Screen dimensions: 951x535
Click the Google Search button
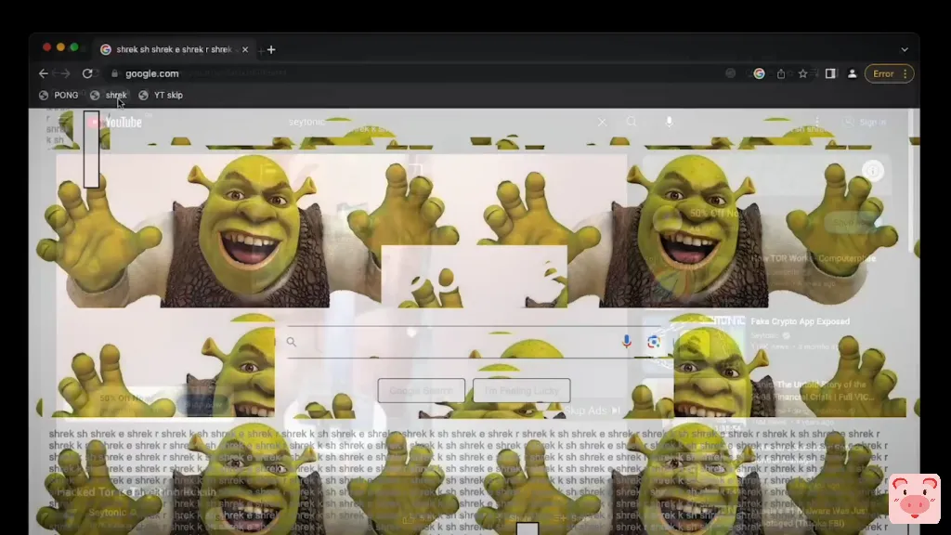click(x=422, y=391)
